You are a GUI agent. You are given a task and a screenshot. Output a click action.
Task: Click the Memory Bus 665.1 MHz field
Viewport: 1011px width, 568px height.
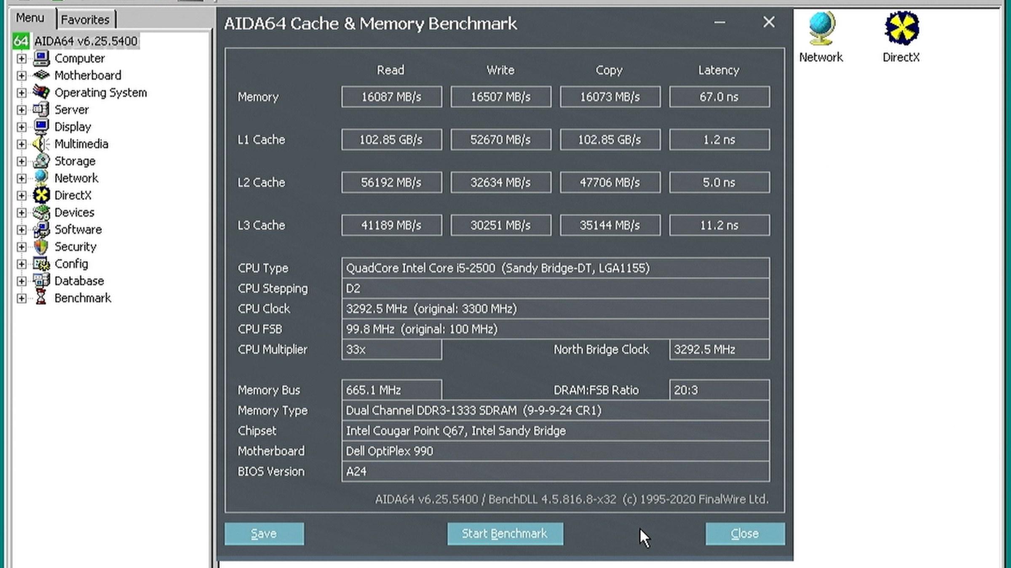391,390
